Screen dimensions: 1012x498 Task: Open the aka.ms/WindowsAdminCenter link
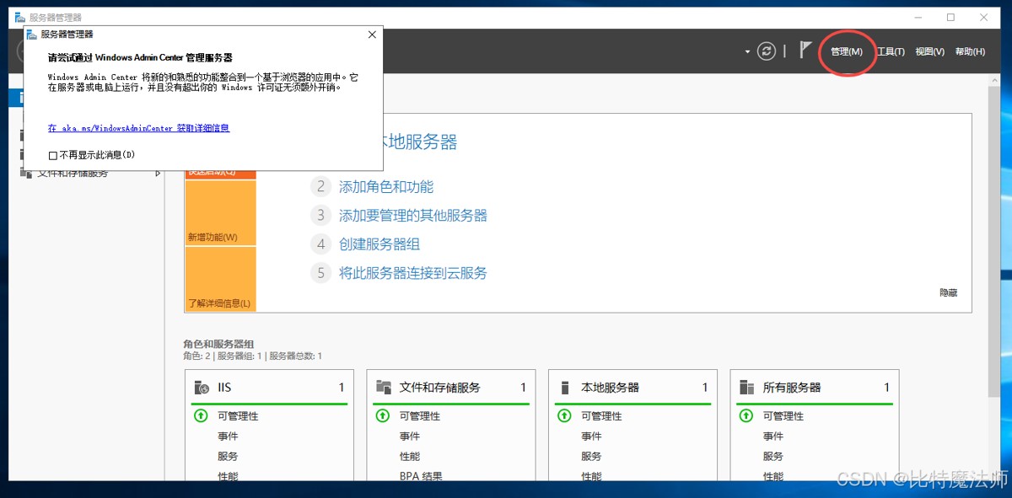(139, 128)
